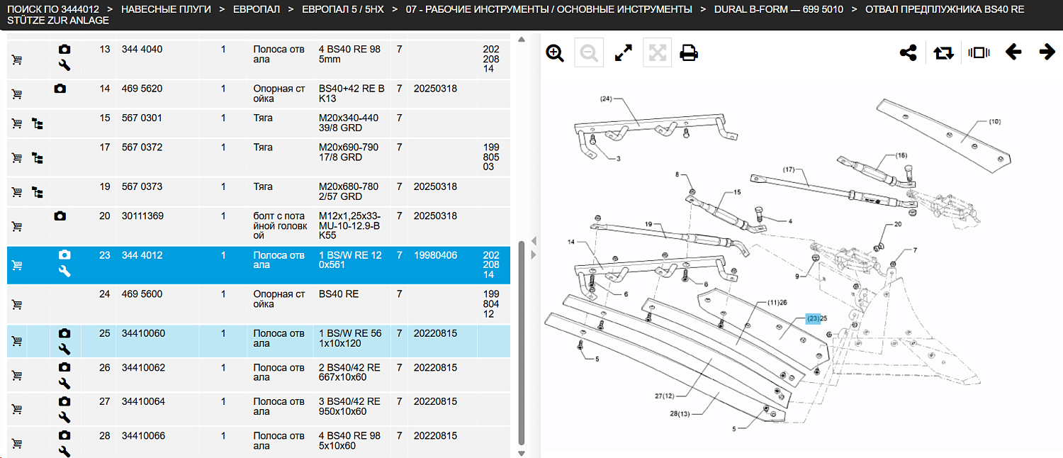1063x458 pixels.
Task: Open photo for part 344 4040
Action: click(64, 49)
